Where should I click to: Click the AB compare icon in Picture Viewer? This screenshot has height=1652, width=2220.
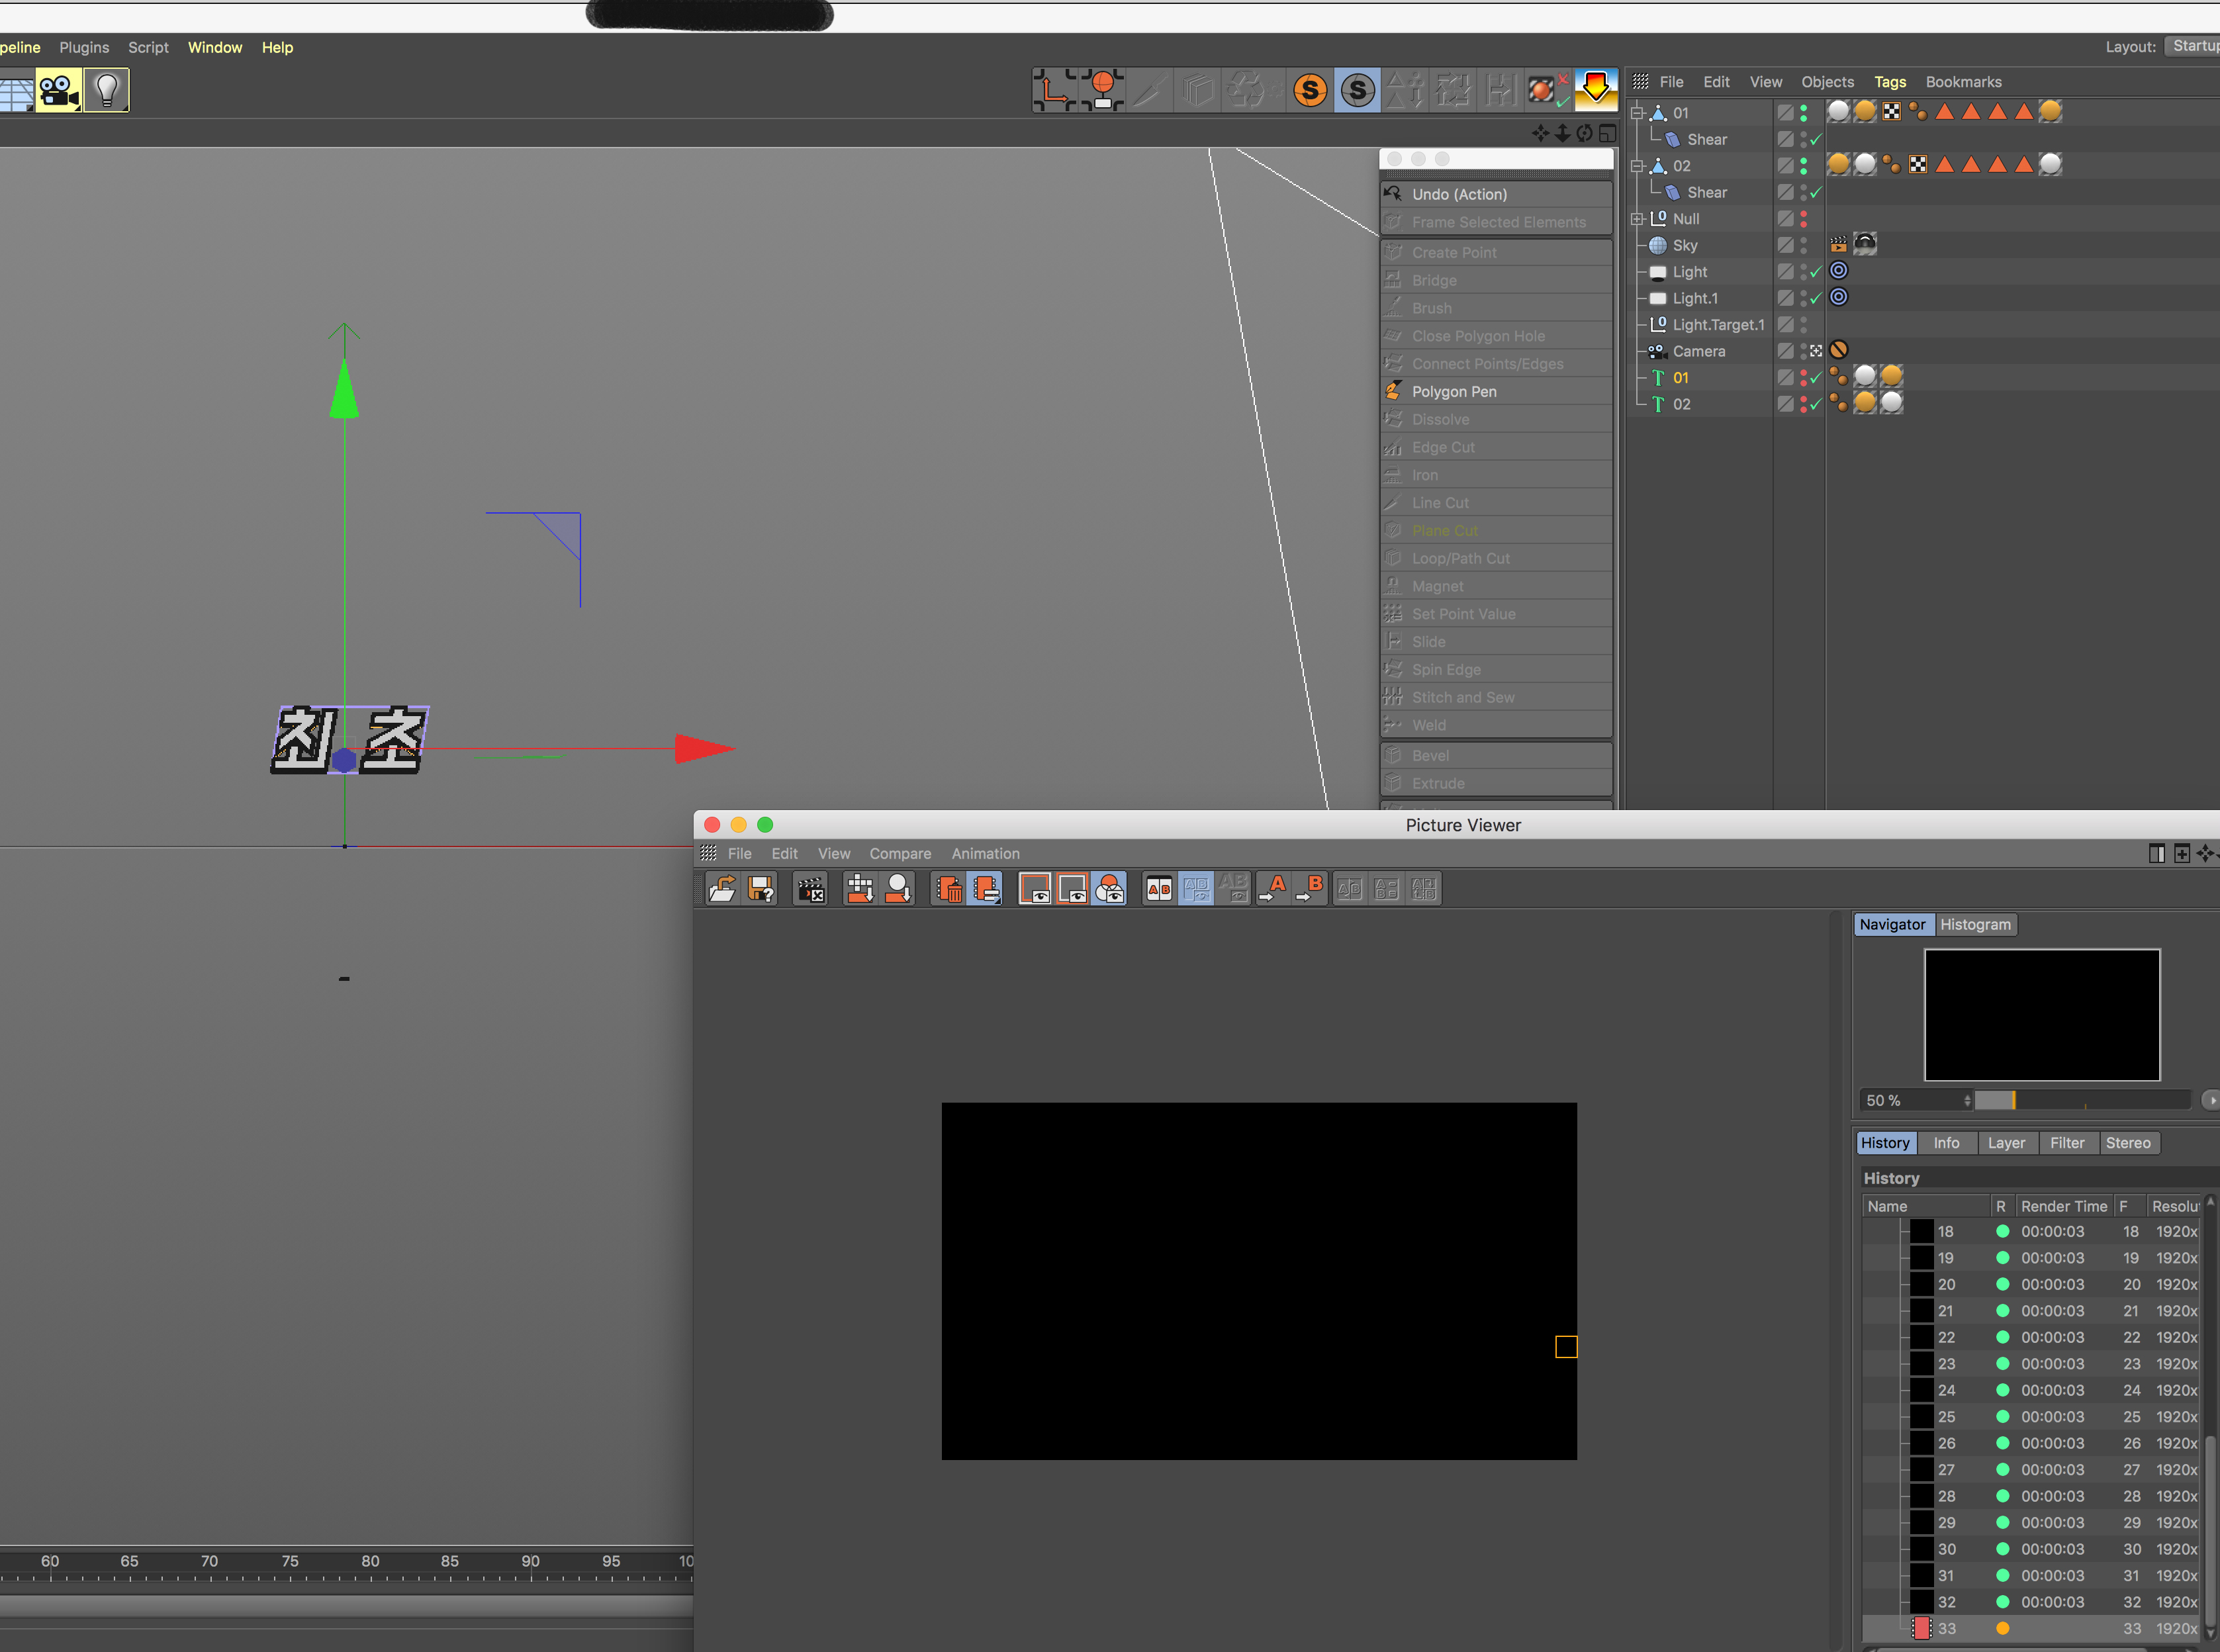tap(1159, 888)
